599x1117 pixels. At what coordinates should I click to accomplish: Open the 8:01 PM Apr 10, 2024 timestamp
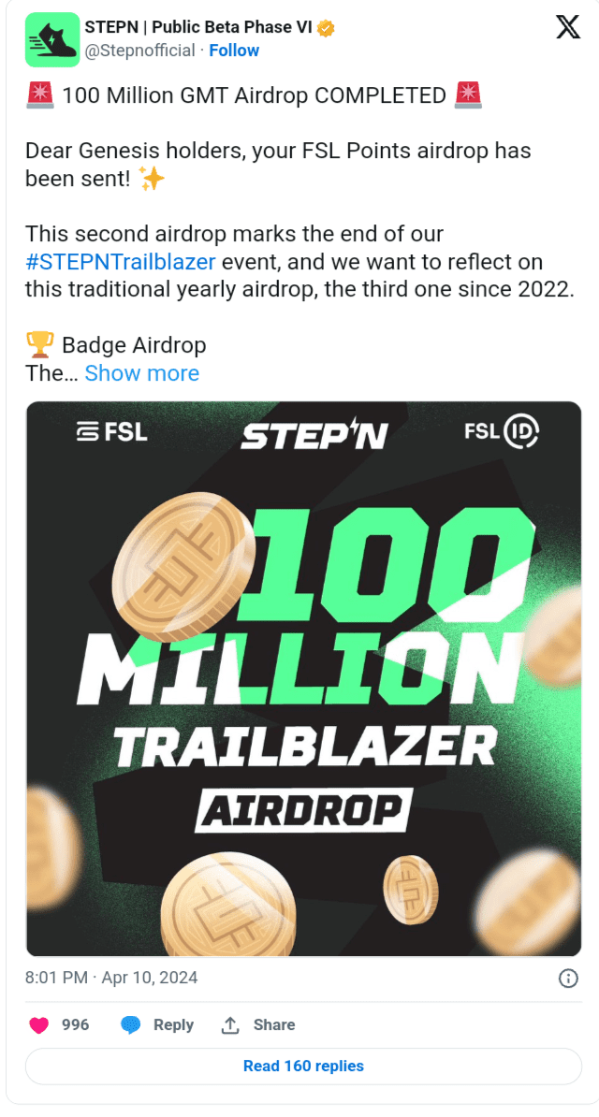coord(111,979)
